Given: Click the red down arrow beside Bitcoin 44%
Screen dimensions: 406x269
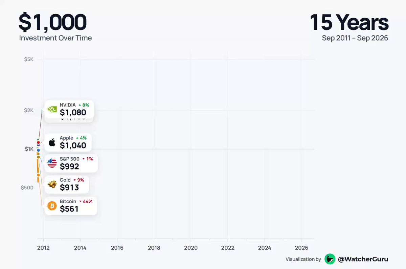Looking at the screenshot, I should (x=81, y=202).
